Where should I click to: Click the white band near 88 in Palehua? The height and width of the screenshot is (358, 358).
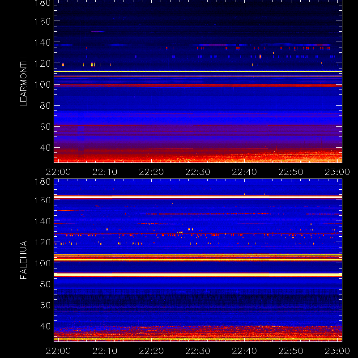pyautogui.click(x=198, y=275)
